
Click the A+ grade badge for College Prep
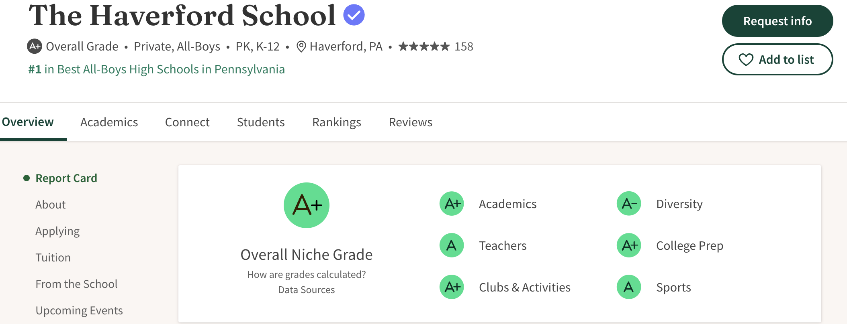[x=629, y=245]
